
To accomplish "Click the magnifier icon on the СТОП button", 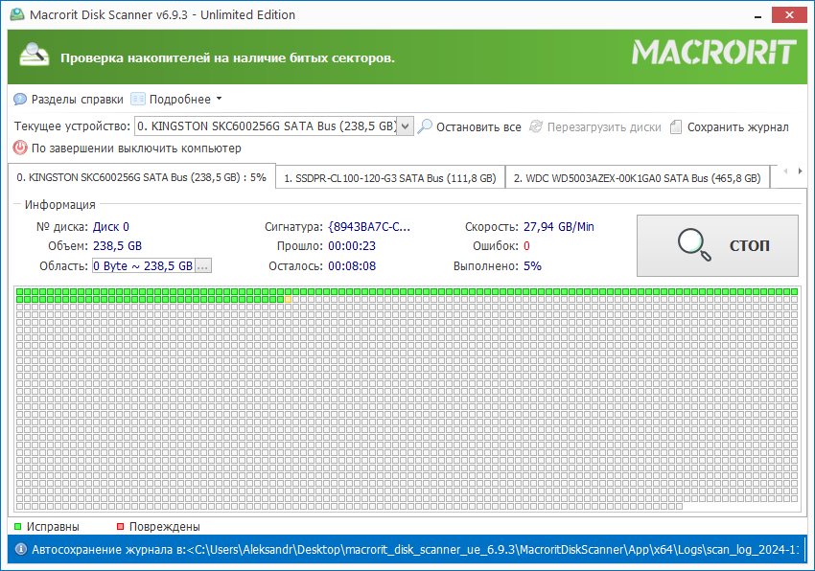I will coord(694,244).
